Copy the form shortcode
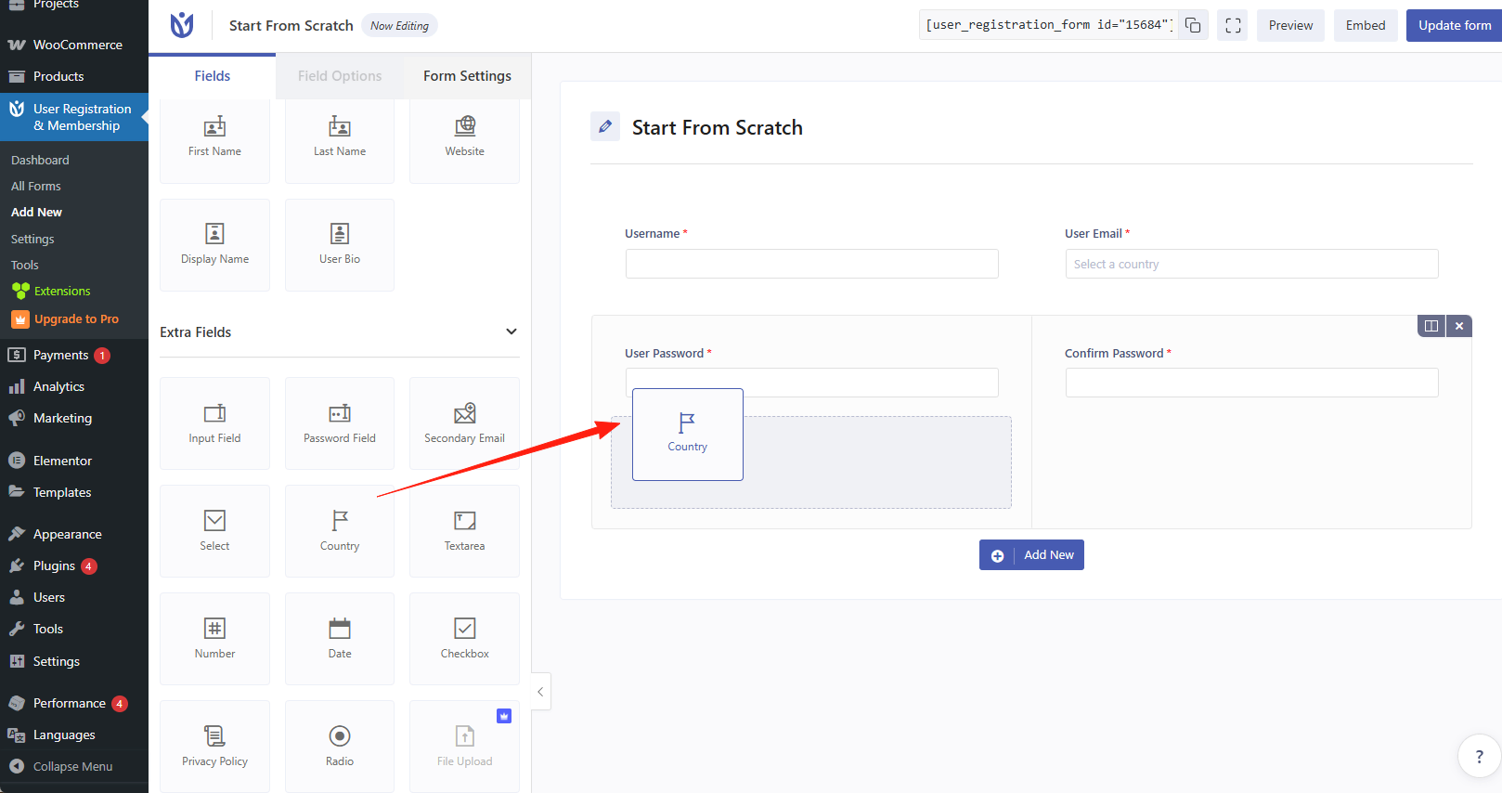The height and width of the screenshot is (793, 1502). [x=1193, y=25]
